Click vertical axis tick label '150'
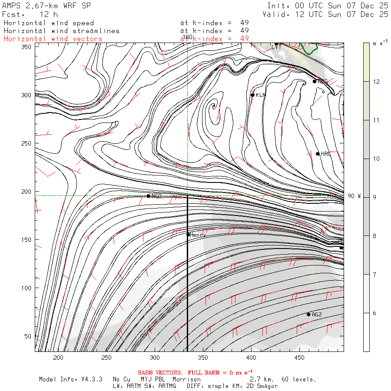 26,240
